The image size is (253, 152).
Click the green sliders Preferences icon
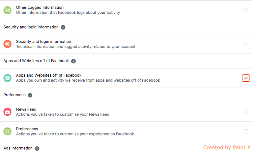pos(7,131)
